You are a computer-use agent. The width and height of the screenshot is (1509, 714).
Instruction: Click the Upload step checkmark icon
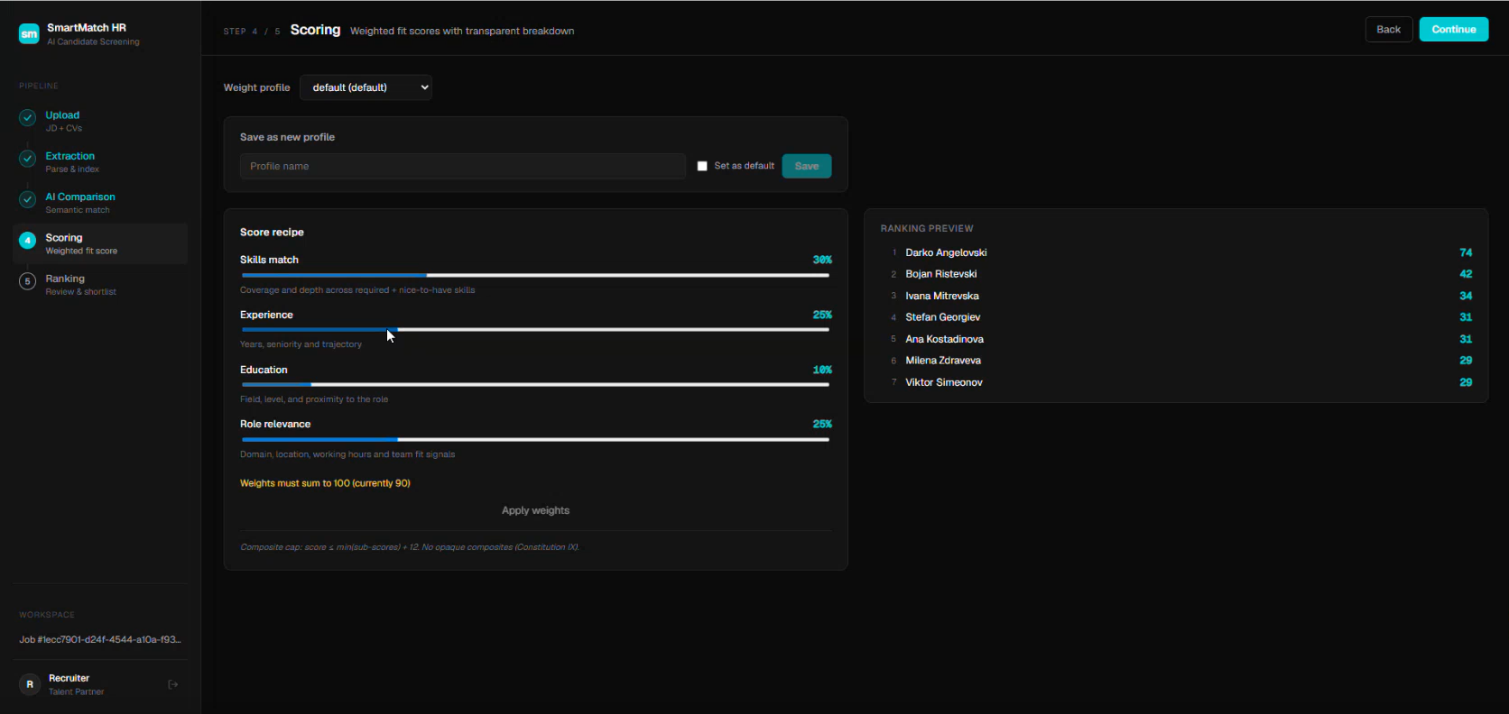tap(28, 117)
